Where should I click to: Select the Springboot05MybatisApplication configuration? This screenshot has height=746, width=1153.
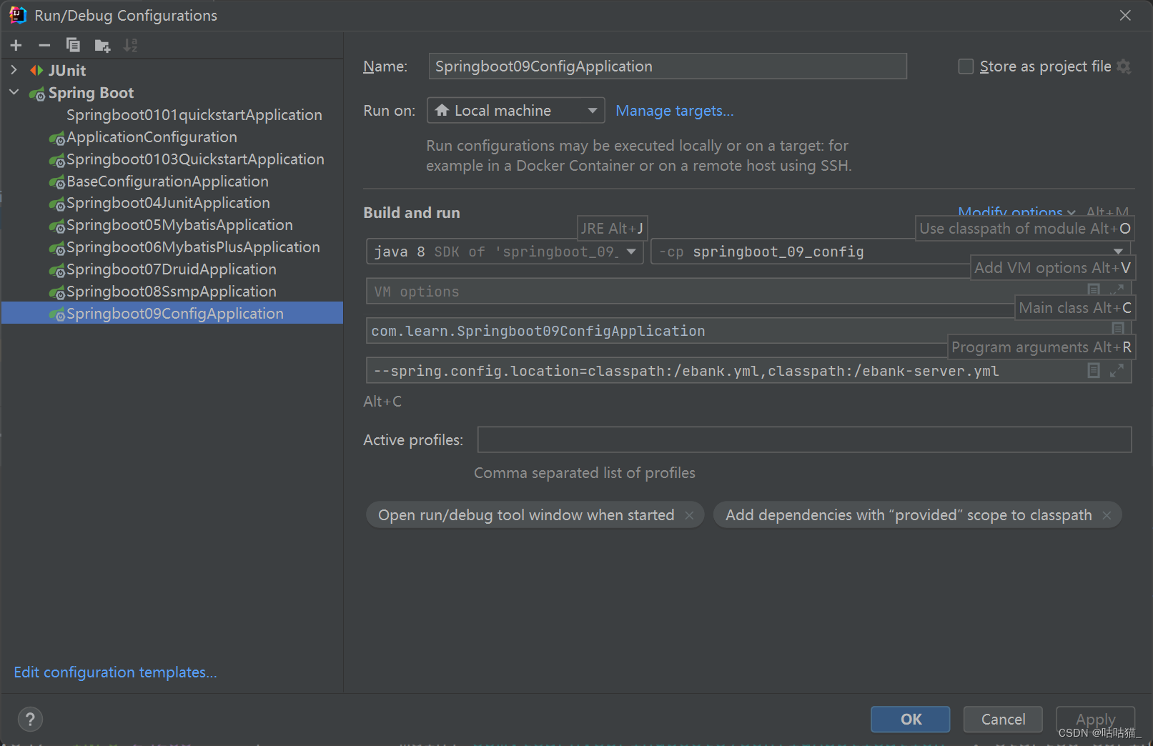point(179,224)
